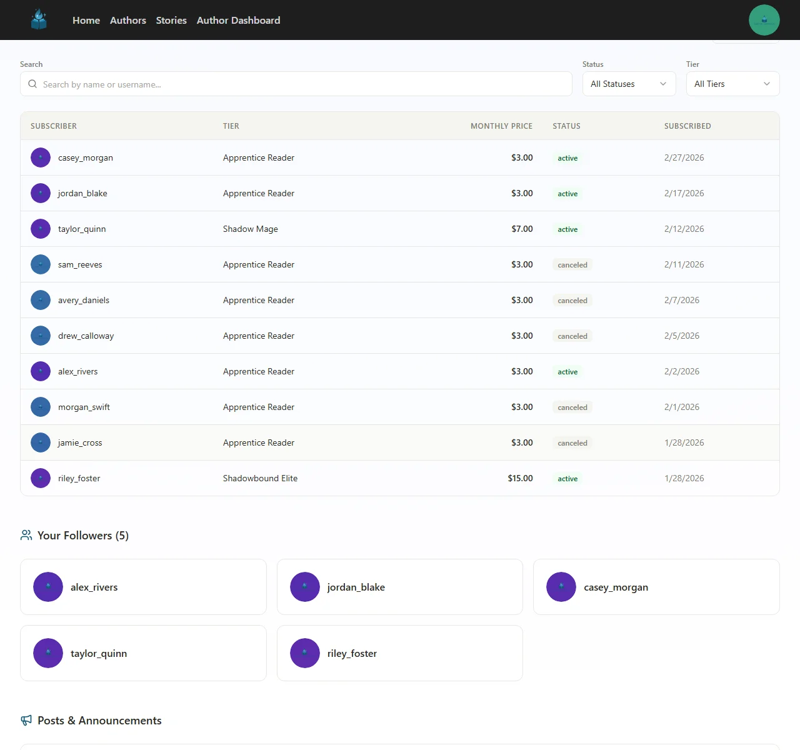Select the alex_rivers follower card

click(143, 587)
